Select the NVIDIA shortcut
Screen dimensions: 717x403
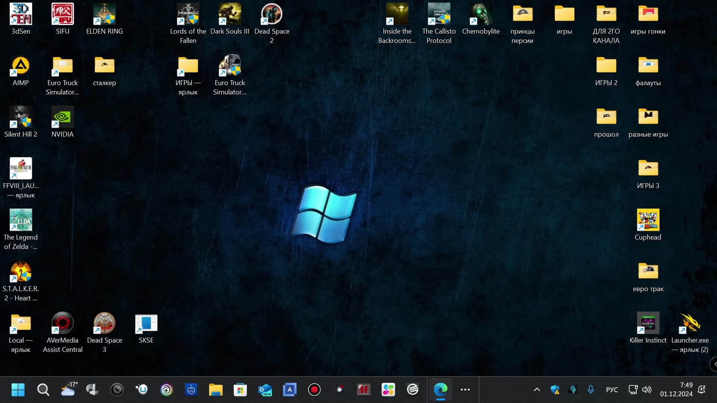point(63,122)
